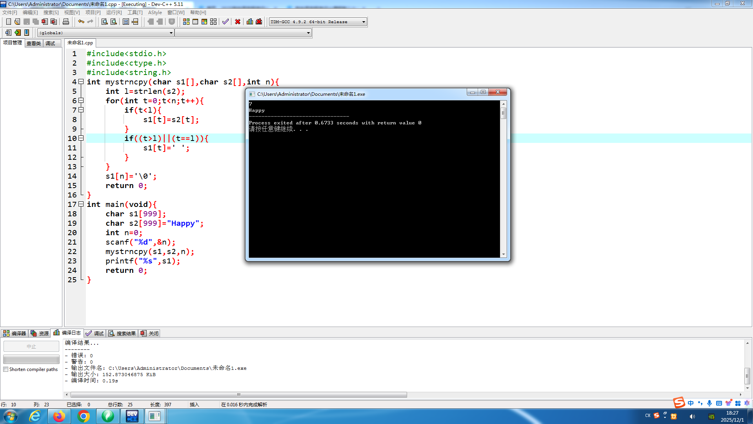Open the empty function list dropdown
This screenshot has width=753, height=424.
click(x=308, y=33)
